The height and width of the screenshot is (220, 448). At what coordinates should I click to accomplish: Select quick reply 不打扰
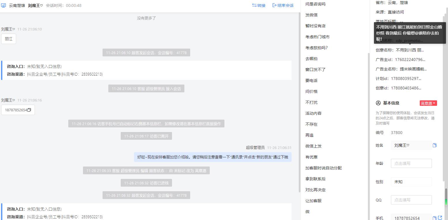click(311, 102)
